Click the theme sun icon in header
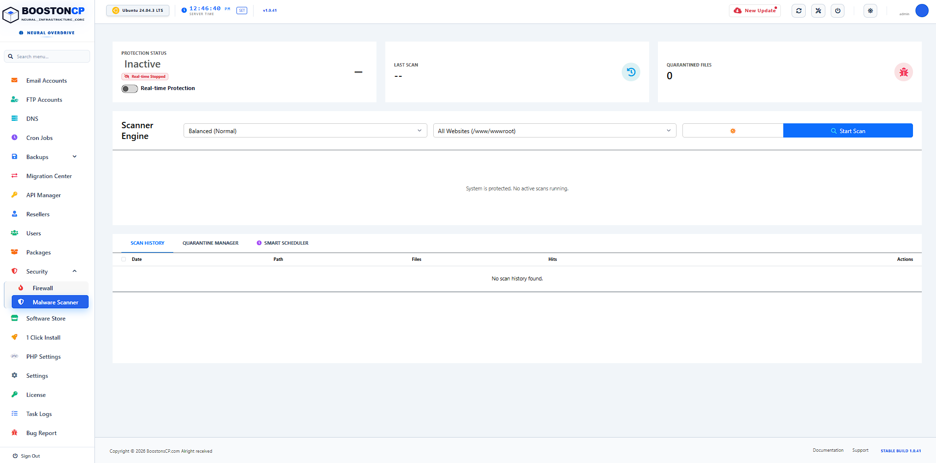This screenshot has height=463, width=936. (870, 11)
